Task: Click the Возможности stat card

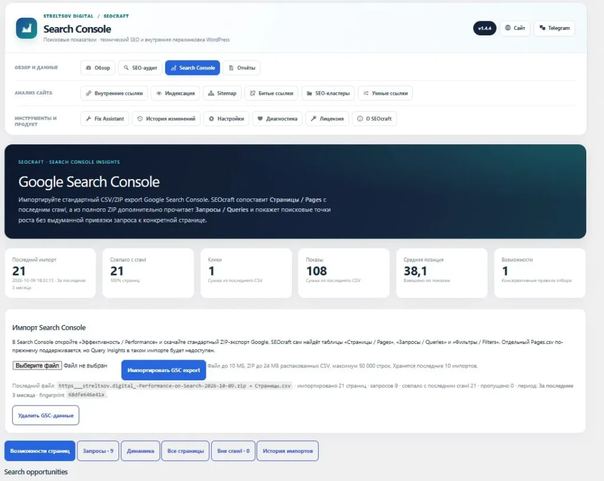Action: pyautogui.click(x=540, y=273)
